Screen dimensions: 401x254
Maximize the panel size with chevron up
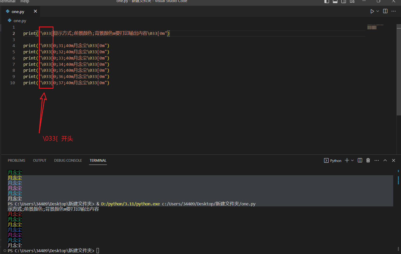tap(385, 160)
